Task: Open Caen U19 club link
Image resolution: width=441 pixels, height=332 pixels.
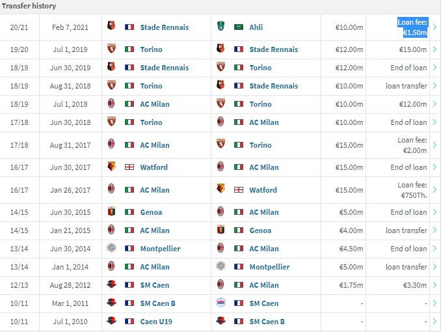Action: coord(156,322)
